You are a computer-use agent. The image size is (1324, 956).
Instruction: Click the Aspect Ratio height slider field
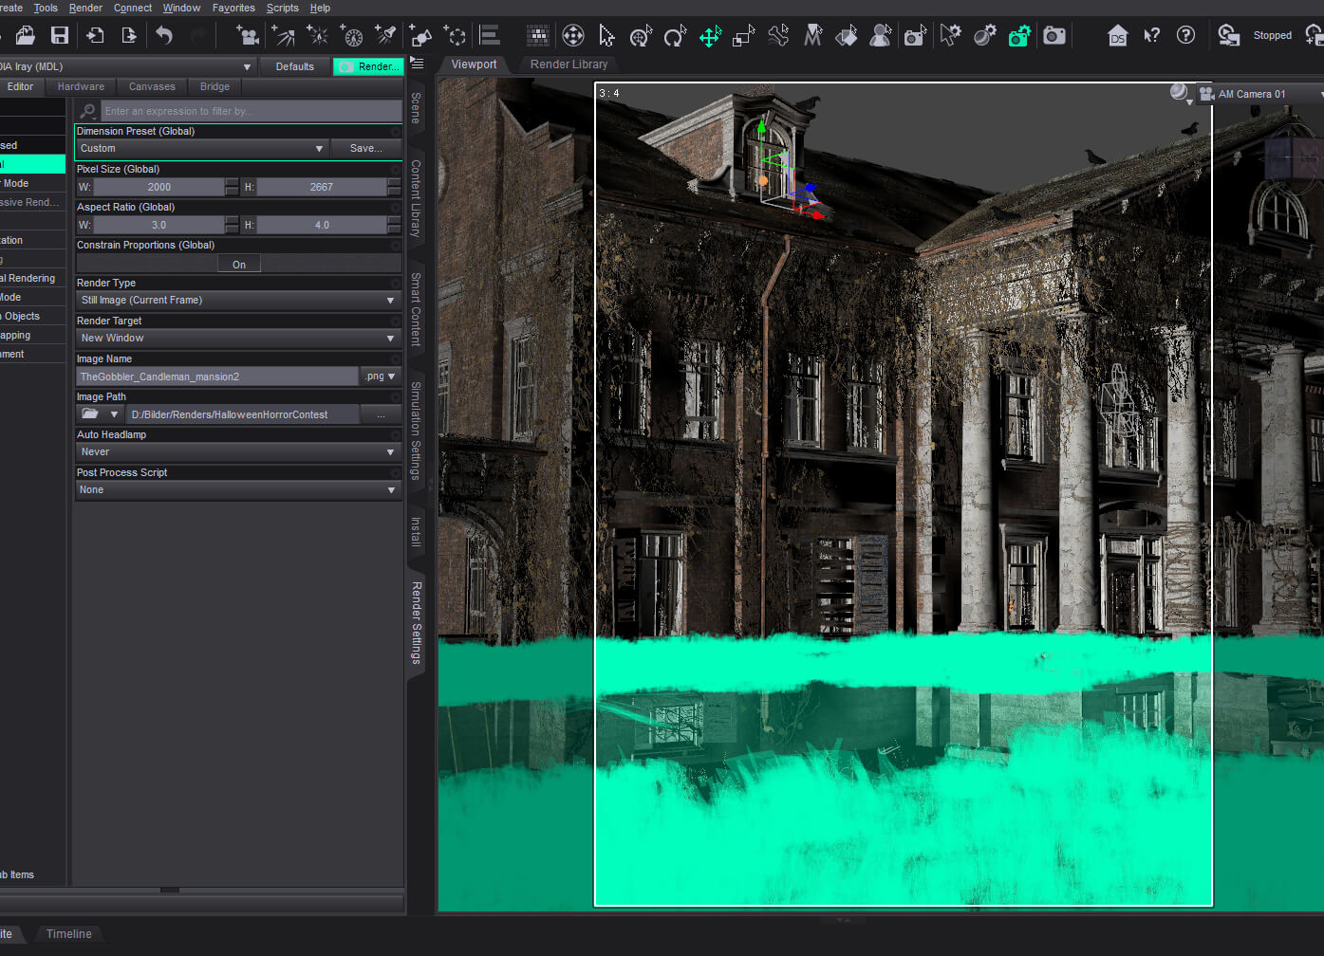[x=322, y=225]
